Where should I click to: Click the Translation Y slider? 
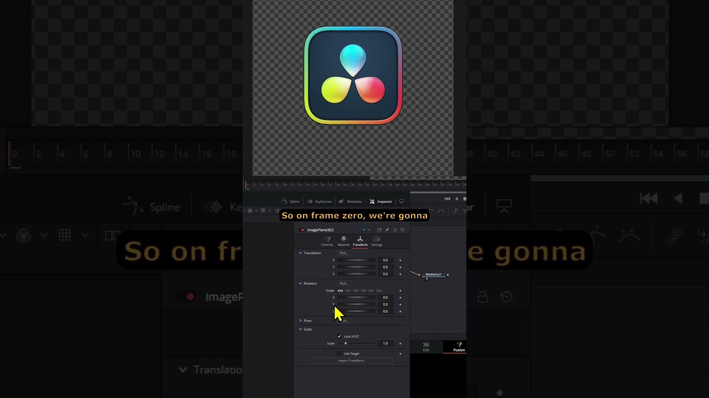[356, 267]
